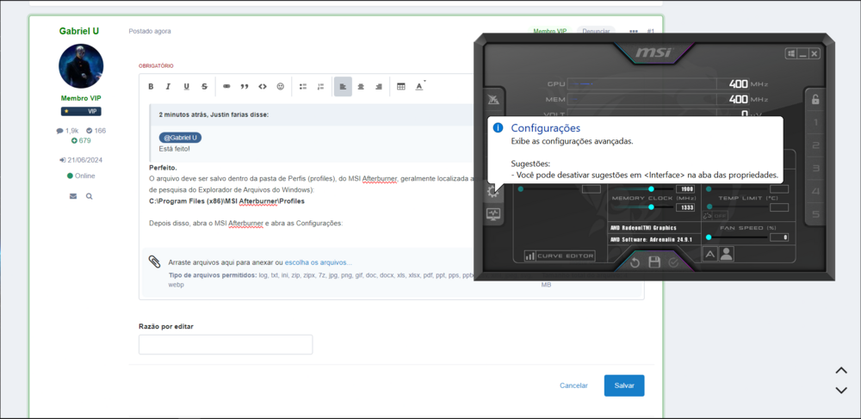The width and height of the screenshot is (861, 419).
Task: Insert a code block in the editor
Action: click(x=263, y=87)
